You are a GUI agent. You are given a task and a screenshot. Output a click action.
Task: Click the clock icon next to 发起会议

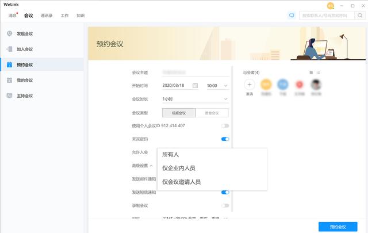9,33
